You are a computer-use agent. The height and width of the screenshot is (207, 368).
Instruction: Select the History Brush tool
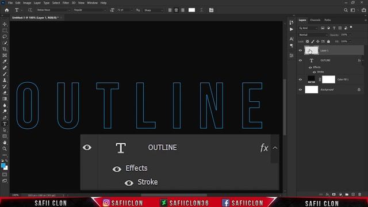pos(5,86)
